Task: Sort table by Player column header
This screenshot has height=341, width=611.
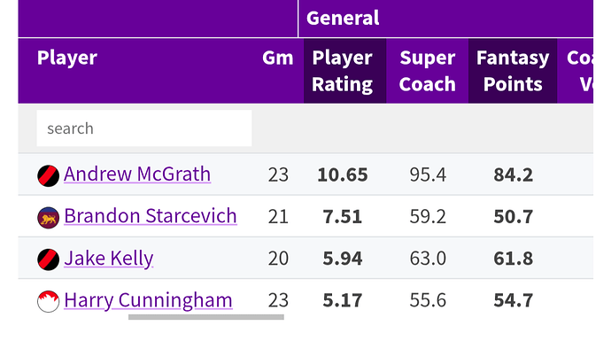Action: point(67,58)
